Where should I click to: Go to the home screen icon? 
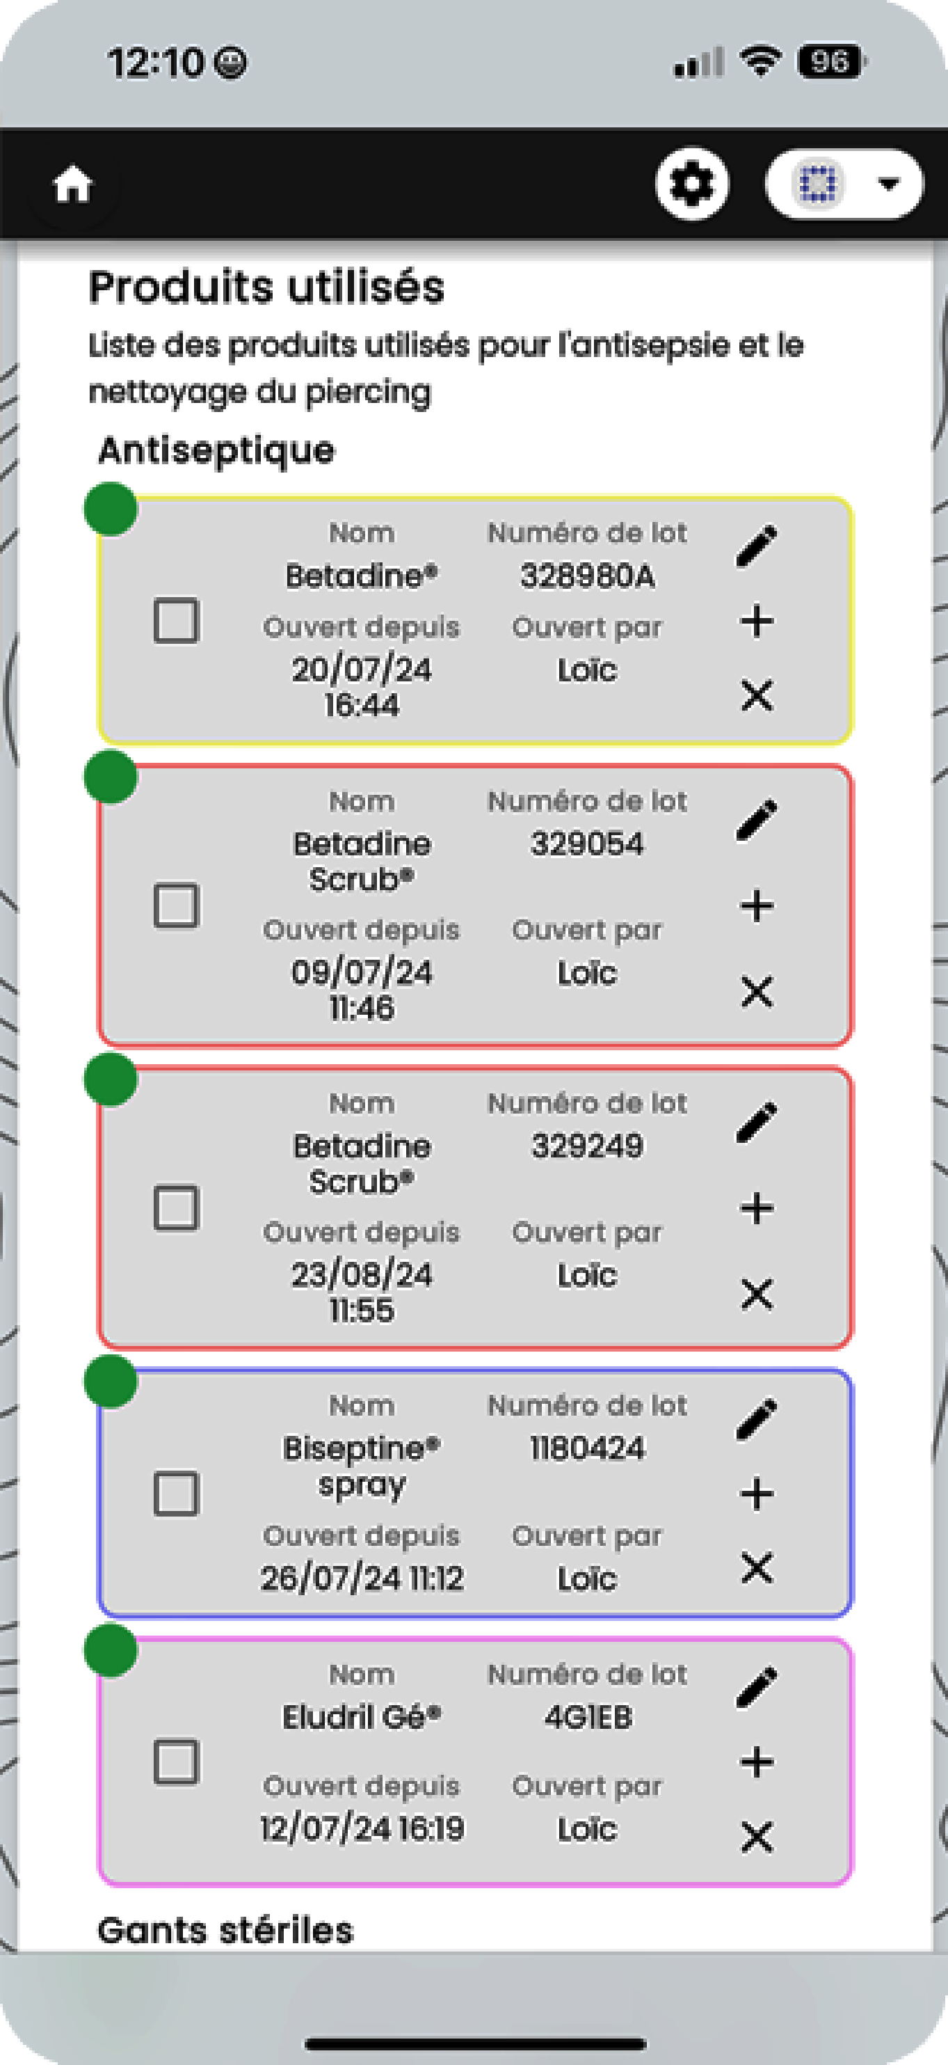point(72,185)
